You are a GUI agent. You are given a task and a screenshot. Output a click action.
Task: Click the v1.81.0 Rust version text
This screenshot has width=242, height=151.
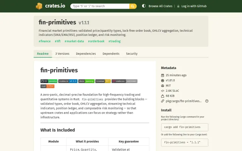(x=170, y=80)
